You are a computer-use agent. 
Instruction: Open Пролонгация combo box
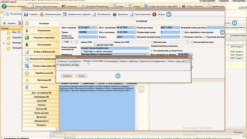(179, 42)
